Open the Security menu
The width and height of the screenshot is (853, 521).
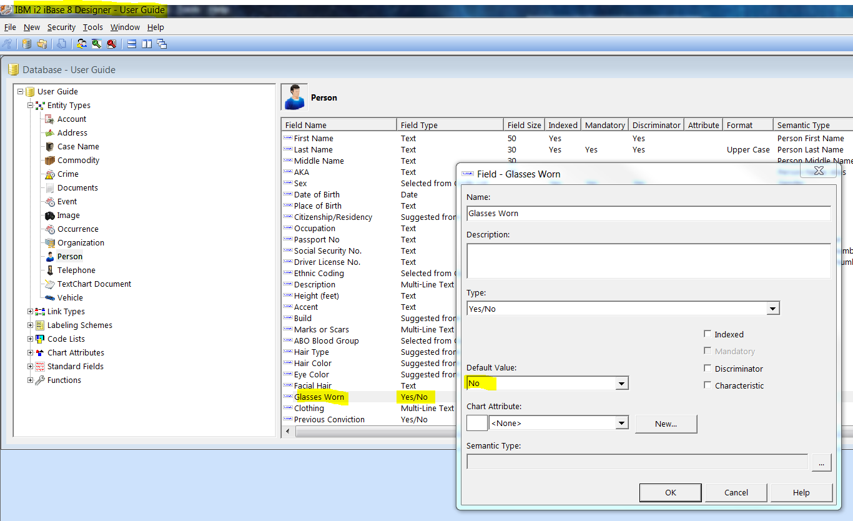[x=61, y=27]
